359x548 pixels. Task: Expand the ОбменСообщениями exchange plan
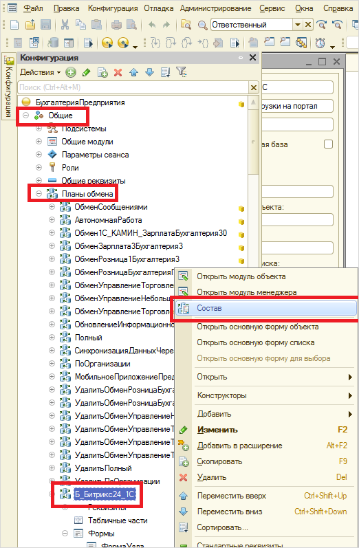pos(52,206)
